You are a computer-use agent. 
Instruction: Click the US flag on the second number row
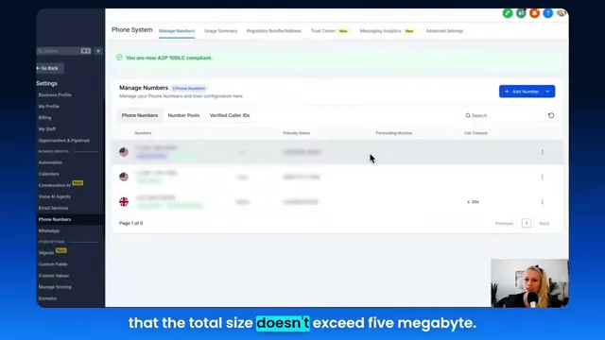click(x=124, y=177)
